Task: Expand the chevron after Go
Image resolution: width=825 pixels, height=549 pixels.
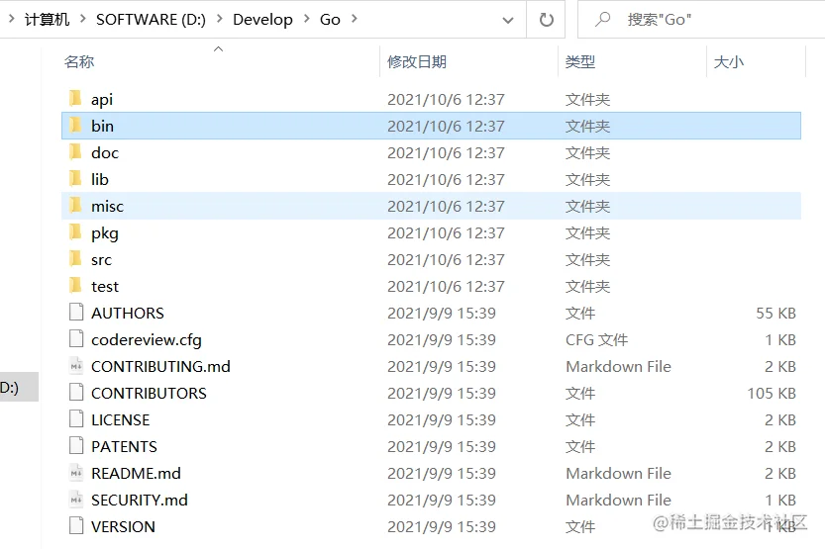Action: tap(355, 19)
